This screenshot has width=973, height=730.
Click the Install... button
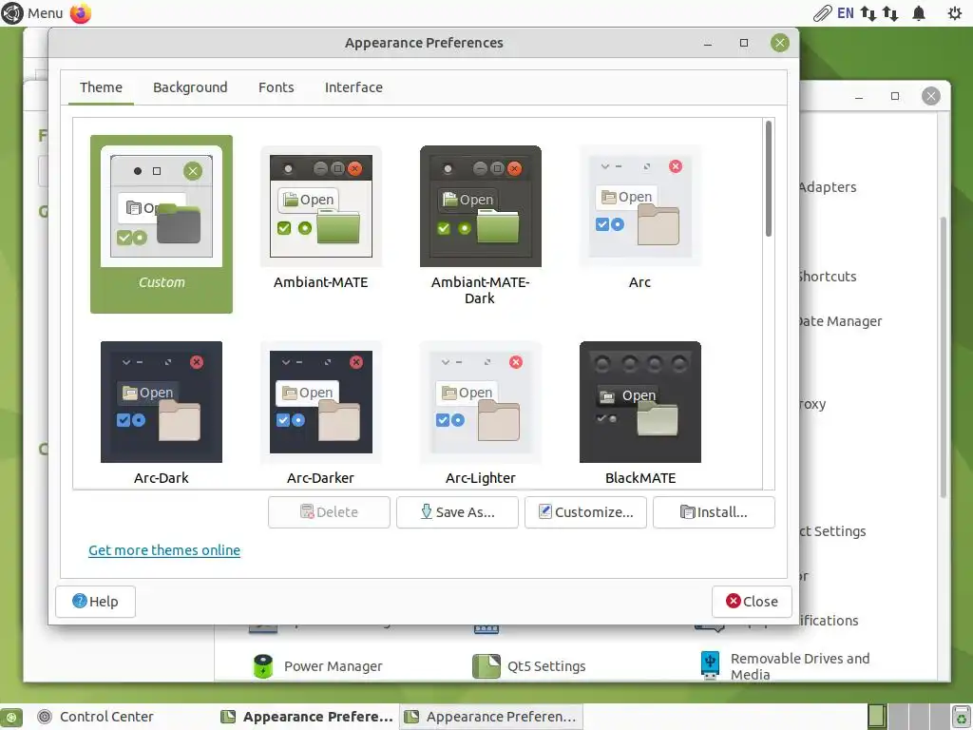click(x=714, y=512)
